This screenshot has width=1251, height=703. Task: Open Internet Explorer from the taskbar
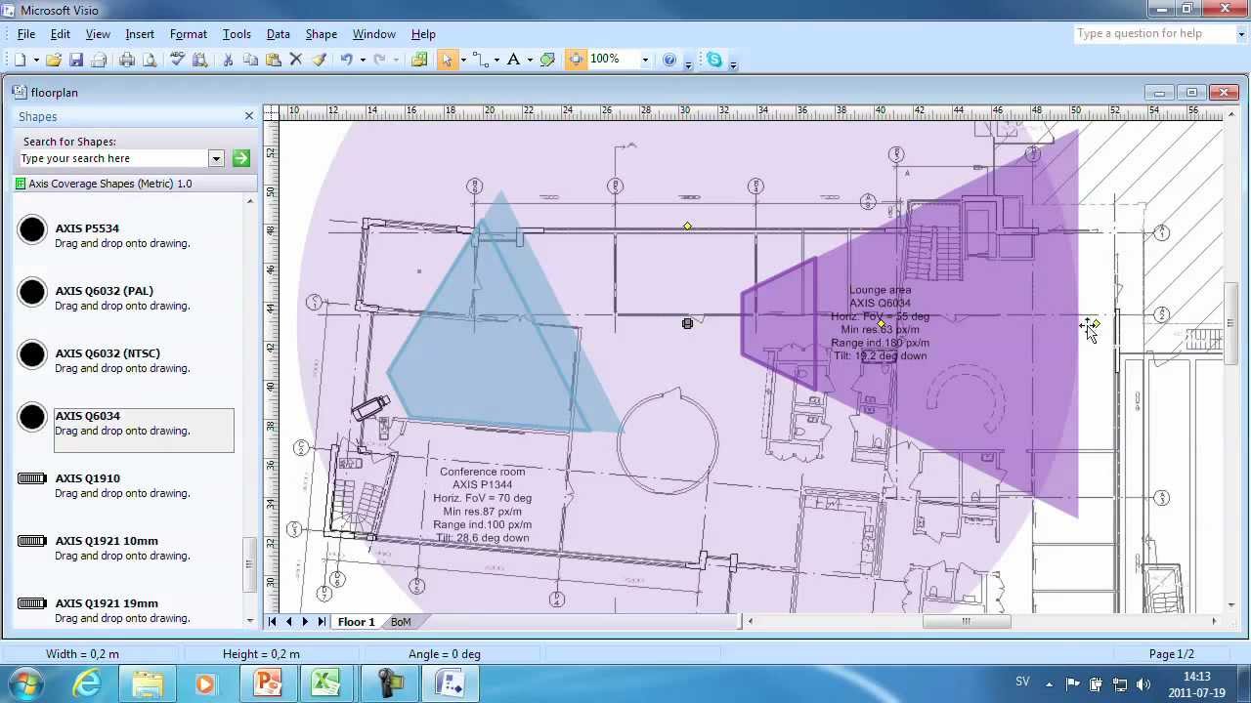88,683
